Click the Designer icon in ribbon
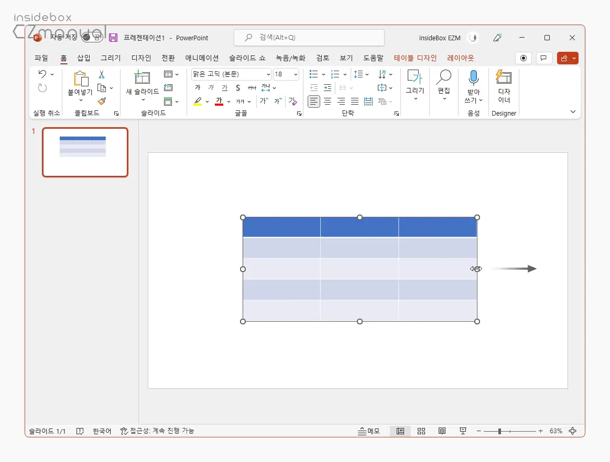Image resolution: width=610 pixels, height=462 pixels. [x=504, y=87]
